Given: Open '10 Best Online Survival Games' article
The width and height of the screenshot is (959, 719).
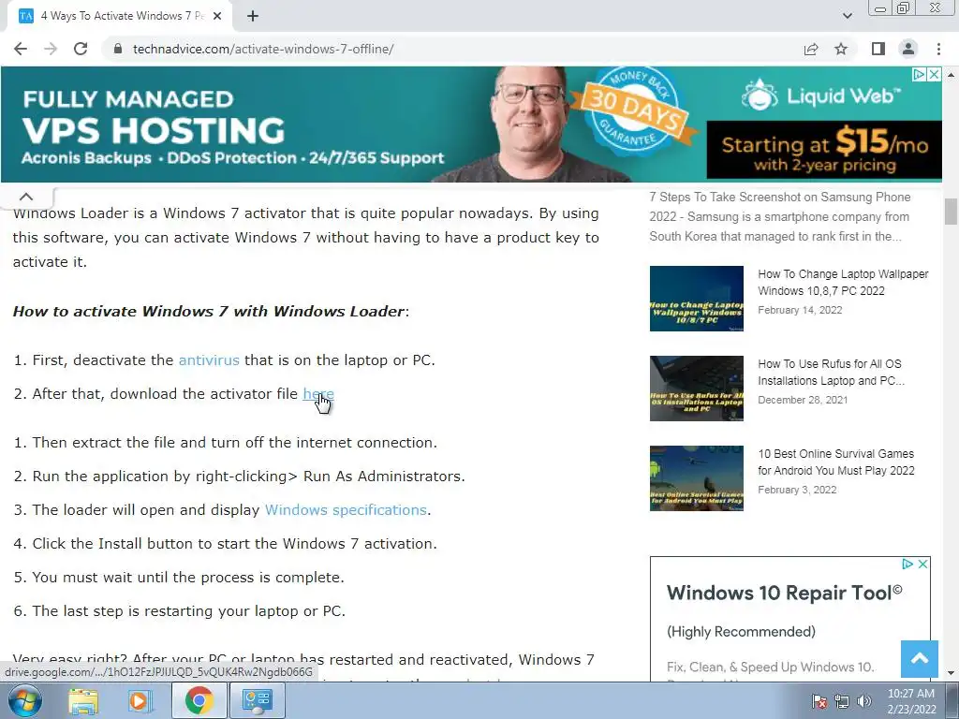Looking at the screenshot, I should click(836, 462).
